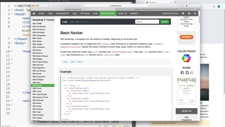225x127 pixels.
Task: Focus the Safari address bar w3schools.com
Action: click(x=115, y=6)
